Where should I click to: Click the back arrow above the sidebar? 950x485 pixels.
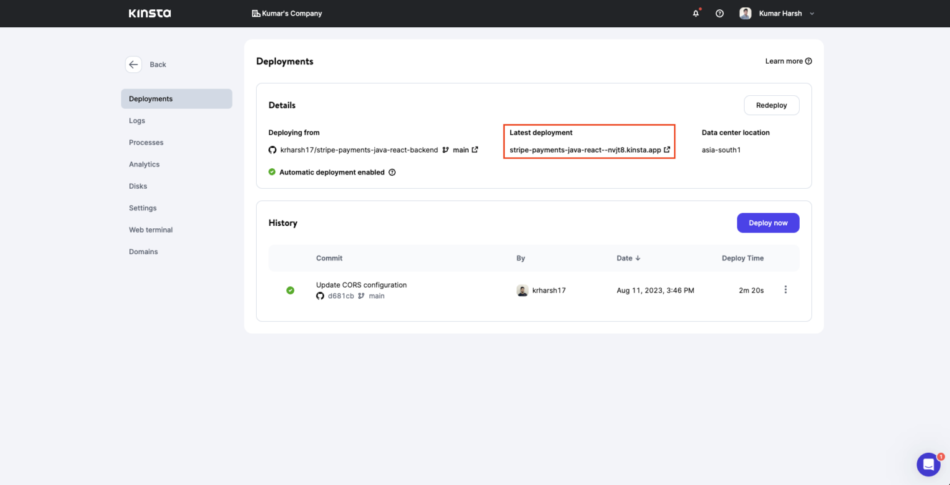coord(134,64)
